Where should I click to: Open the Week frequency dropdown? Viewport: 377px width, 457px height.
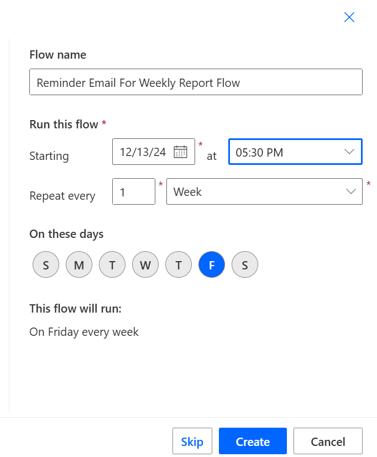(x=264, y=191)
